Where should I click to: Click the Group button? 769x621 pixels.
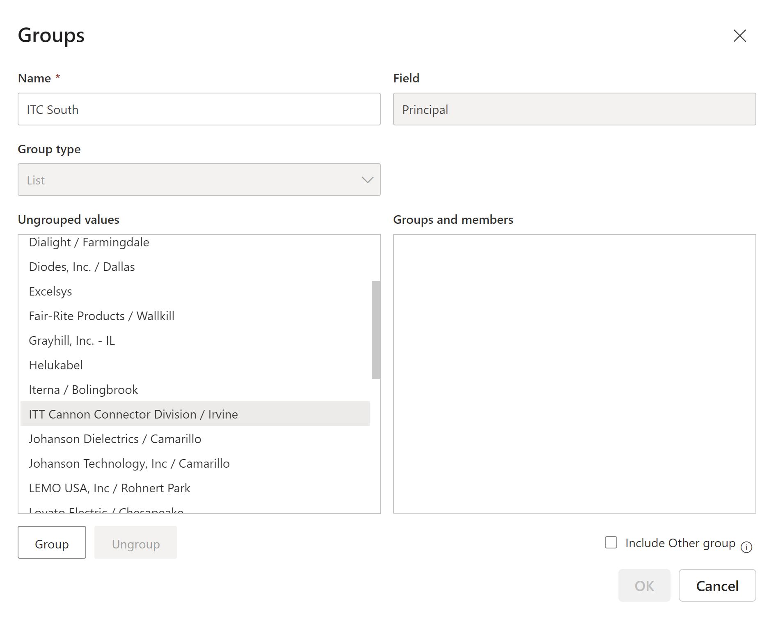click(52, 542)
